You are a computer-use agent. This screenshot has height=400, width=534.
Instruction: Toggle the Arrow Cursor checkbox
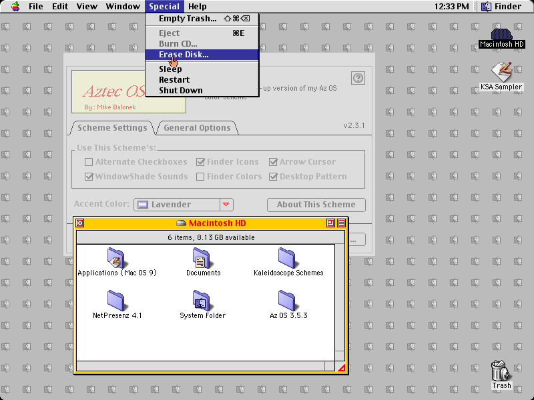point(273,162)
